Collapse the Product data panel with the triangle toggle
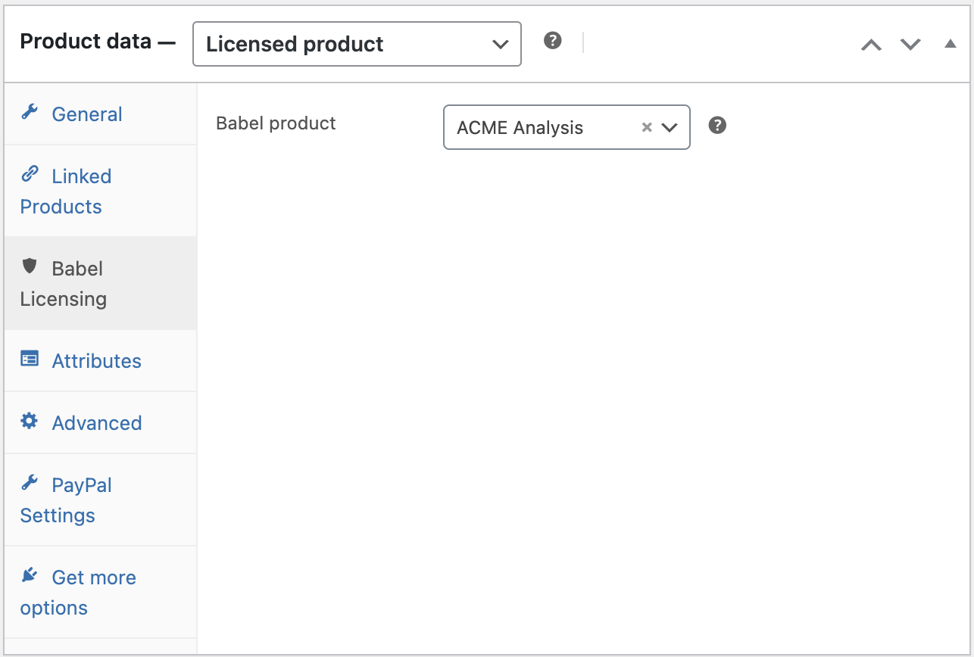974x657 pixels. (x=951, y=44)
